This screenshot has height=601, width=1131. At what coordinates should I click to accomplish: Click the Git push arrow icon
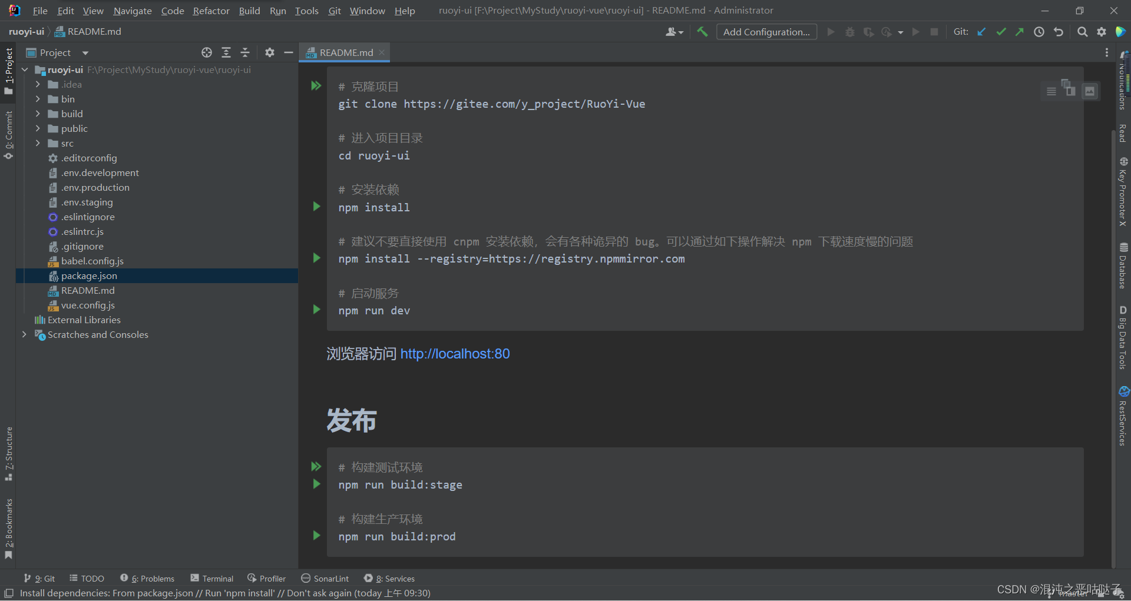1020,32
